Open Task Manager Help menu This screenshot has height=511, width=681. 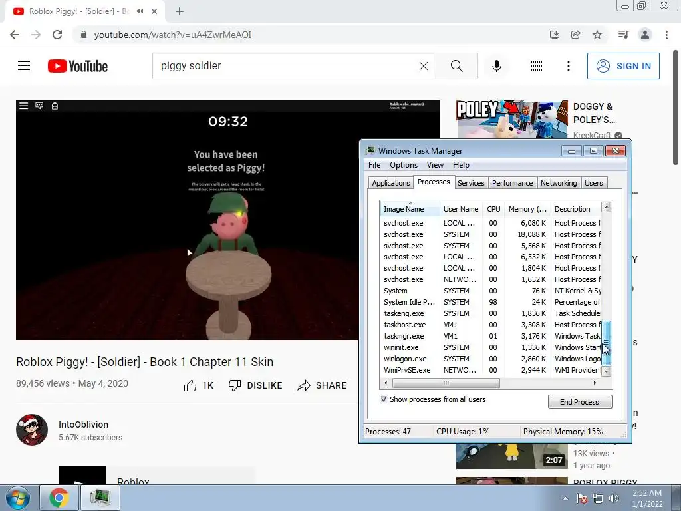[x=461, y=165]
